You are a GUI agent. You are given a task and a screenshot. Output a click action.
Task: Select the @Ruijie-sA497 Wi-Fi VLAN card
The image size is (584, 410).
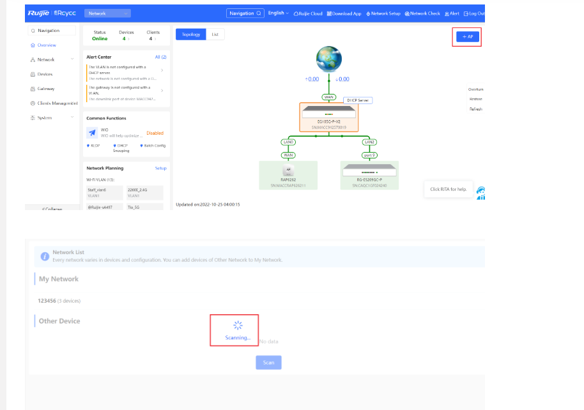(105, 207)
